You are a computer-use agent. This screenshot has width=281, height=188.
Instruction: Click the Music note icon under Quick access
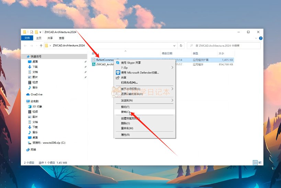(30, 87)
